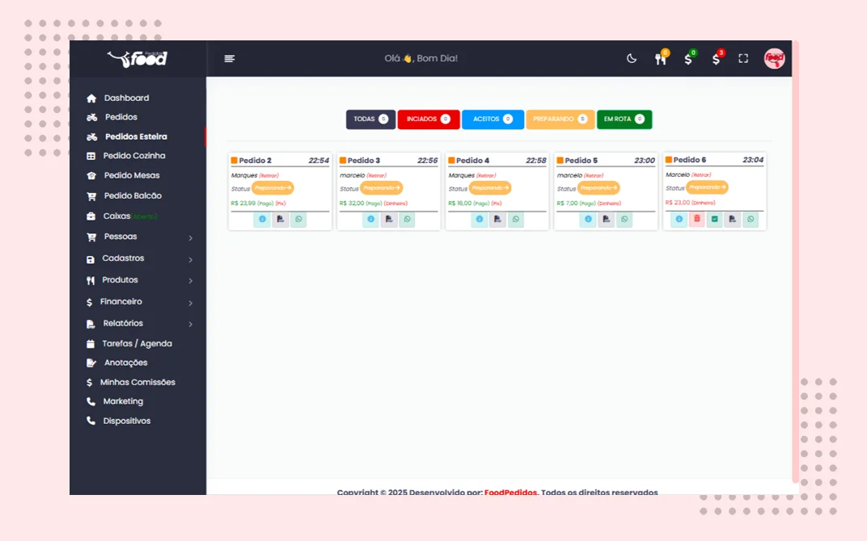
Task: View the info icon on Pedido 3
Action: tap(371, 220)
